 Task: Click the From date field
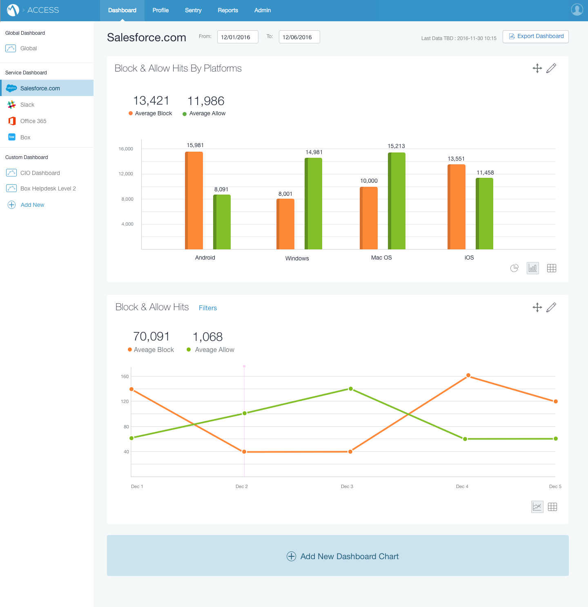[238, 37]
